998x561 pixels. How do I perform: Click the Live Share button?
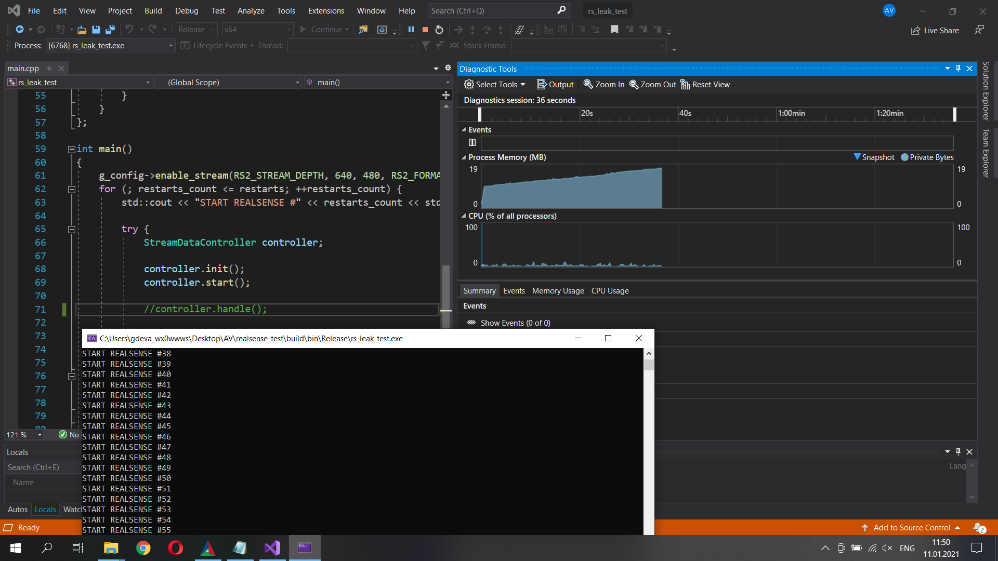[x=935, y=30]
